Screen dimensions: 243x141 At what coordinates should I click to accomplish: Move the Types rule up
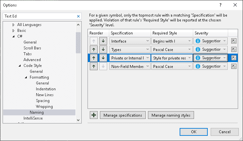click(94, 49)
